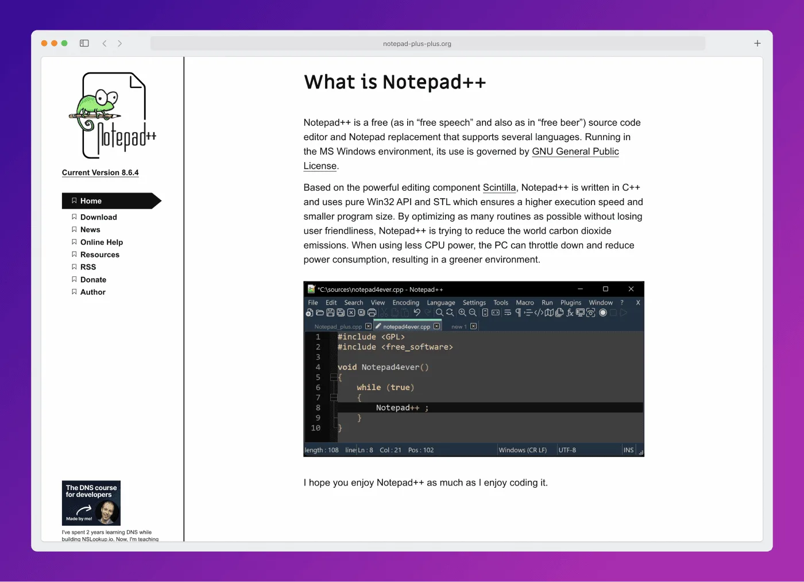Click the Record Macro circle icon

(x=603, y=313)
